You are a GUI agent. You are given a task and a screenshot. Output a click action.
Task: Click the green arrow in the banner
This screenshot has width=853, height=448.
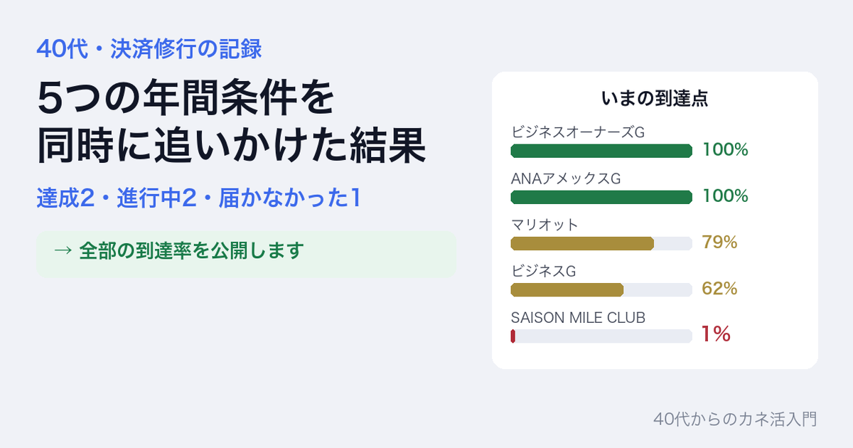(63, 251)
